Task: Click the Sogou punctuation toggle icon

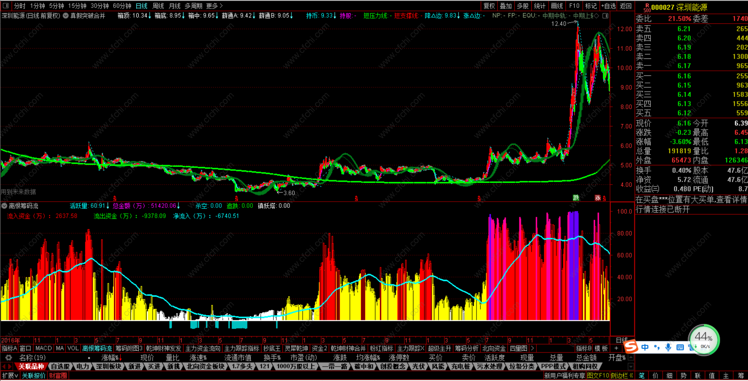Action: (657, 347)
